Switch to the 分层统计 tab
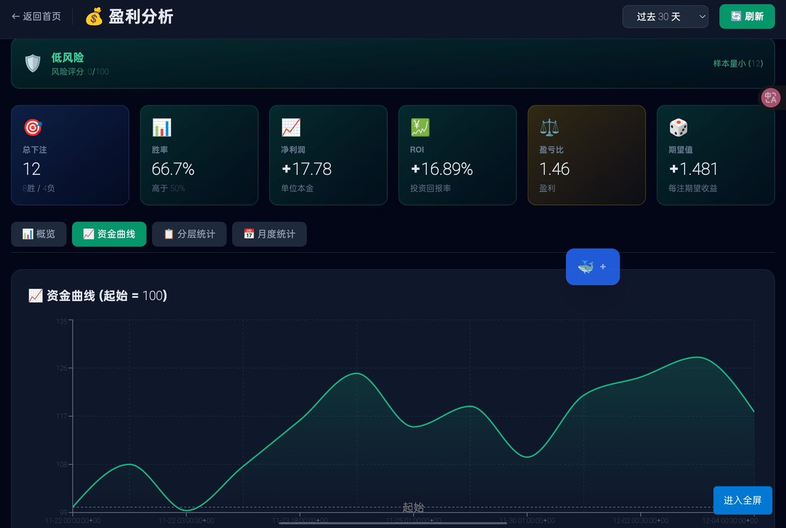The image size is (786, 528). 189,234
